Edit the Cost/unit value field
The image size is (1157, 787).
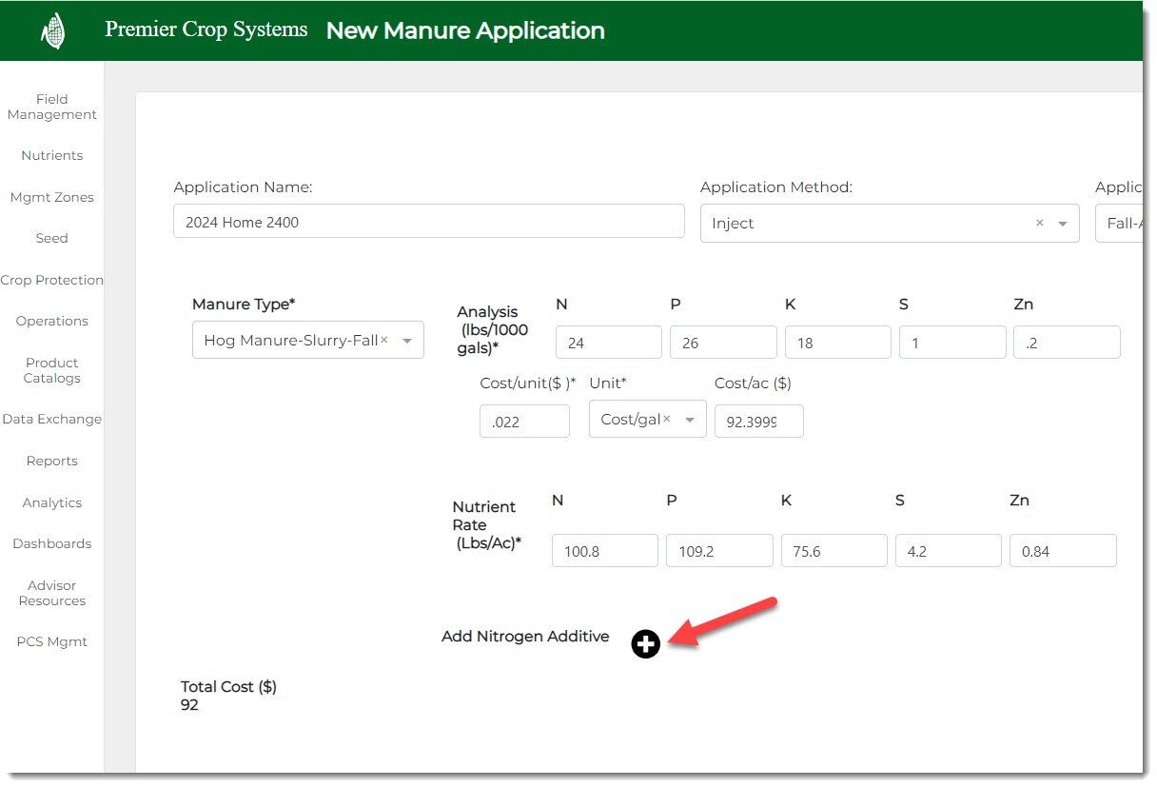(524, 422)
